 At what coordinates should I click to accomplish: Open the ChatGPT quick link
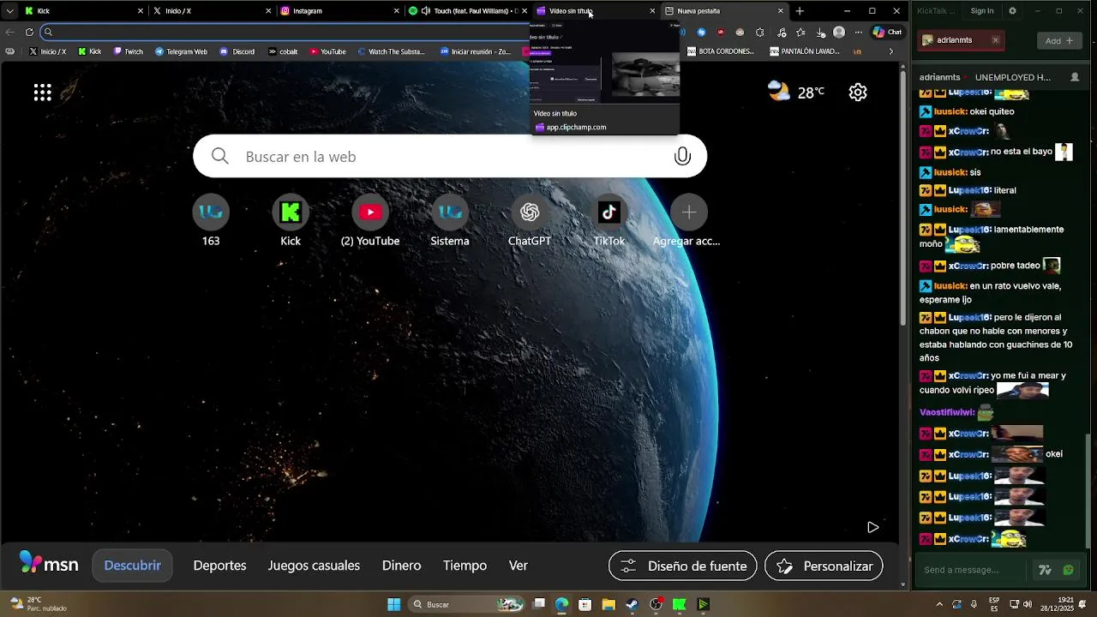(x=530, y=221)
